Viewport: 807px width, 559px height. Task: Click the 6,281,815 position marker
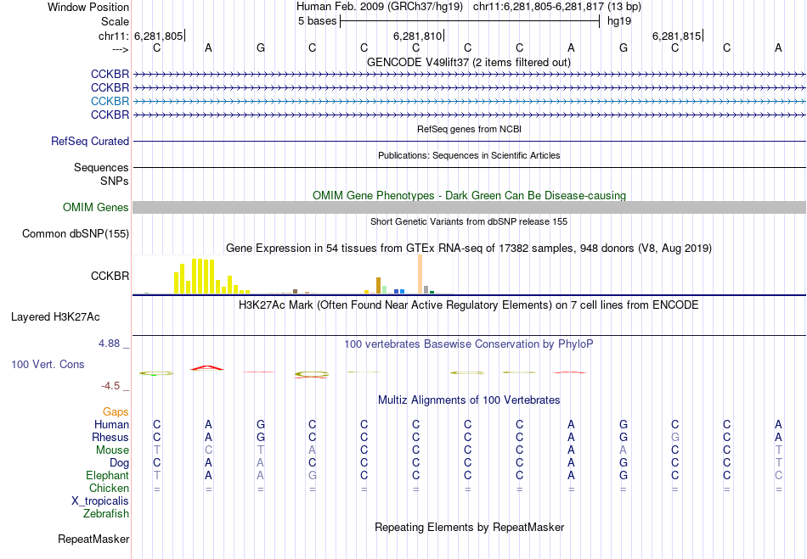point(676,36)
